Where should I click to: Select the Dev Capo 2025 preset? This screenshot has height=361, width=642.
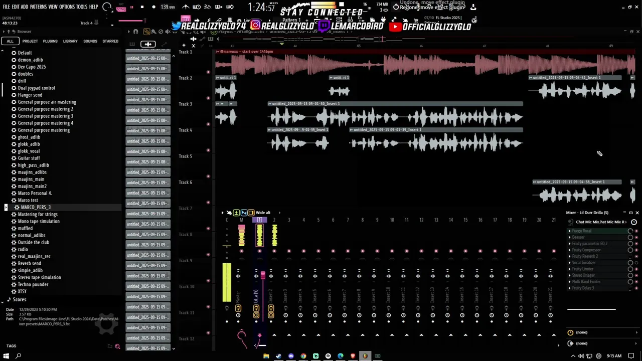point(32,67)
